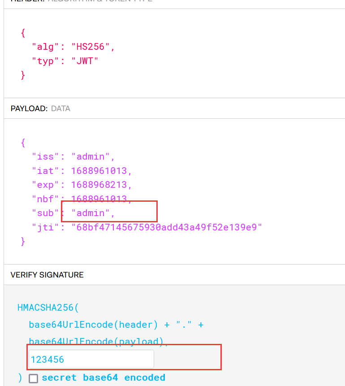Click the PAYLOAD section heading
Image resolution: width=345 pixels, height=386 pixels.
click(29, 108)
